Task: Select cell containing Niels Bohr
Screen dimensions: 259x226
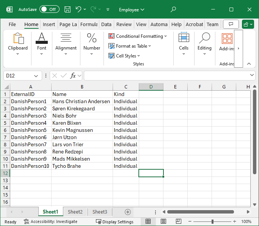Action: [64, 116]
